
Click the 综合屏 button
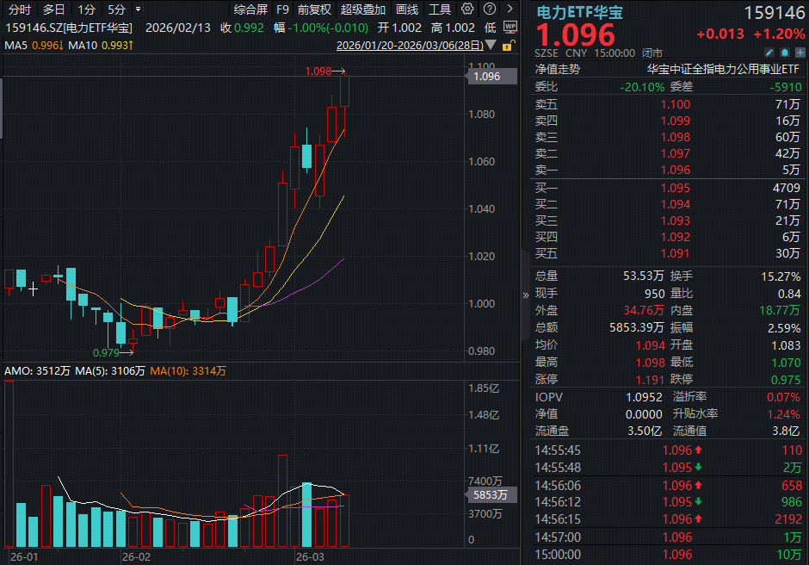[x=250, y=9]
